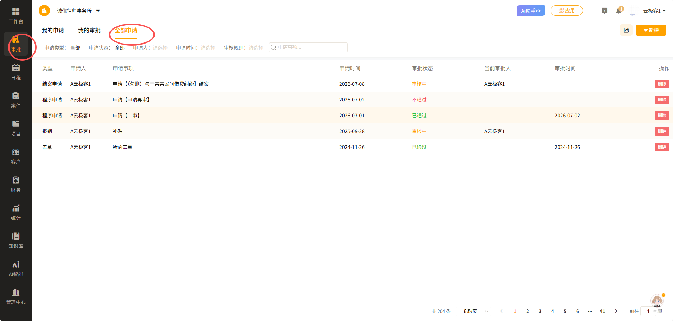Open the 5条/页 page size dropdown

(x=473, y=311)
